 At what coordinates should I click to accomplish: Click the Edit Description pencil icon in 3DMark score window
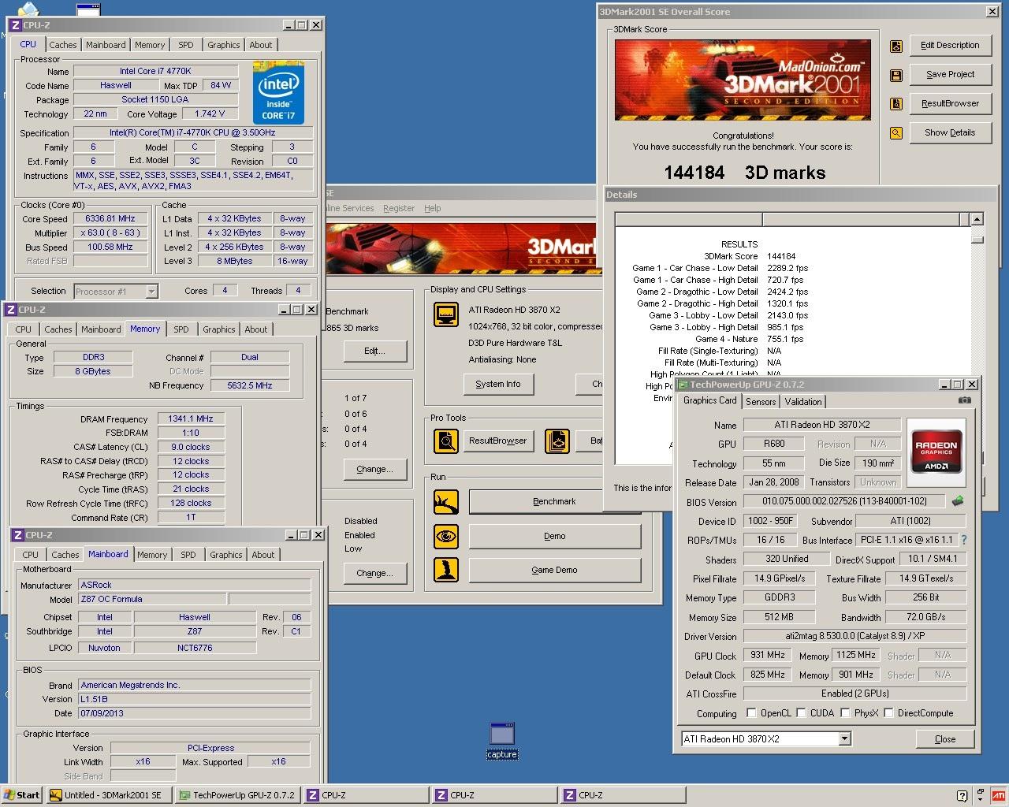click(x=896, y=46)
